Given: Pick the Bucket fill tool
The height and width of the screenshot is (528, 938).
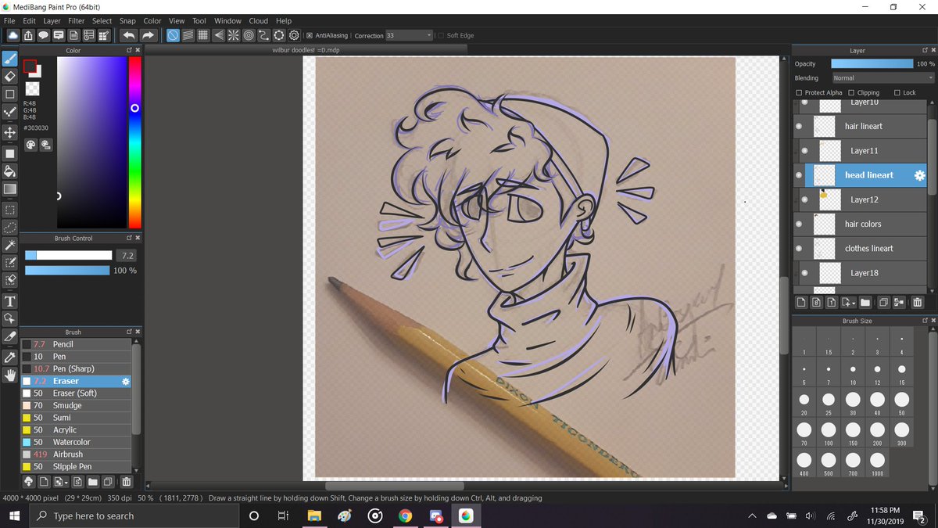Looking at the screenshot, I should point(10,171).
